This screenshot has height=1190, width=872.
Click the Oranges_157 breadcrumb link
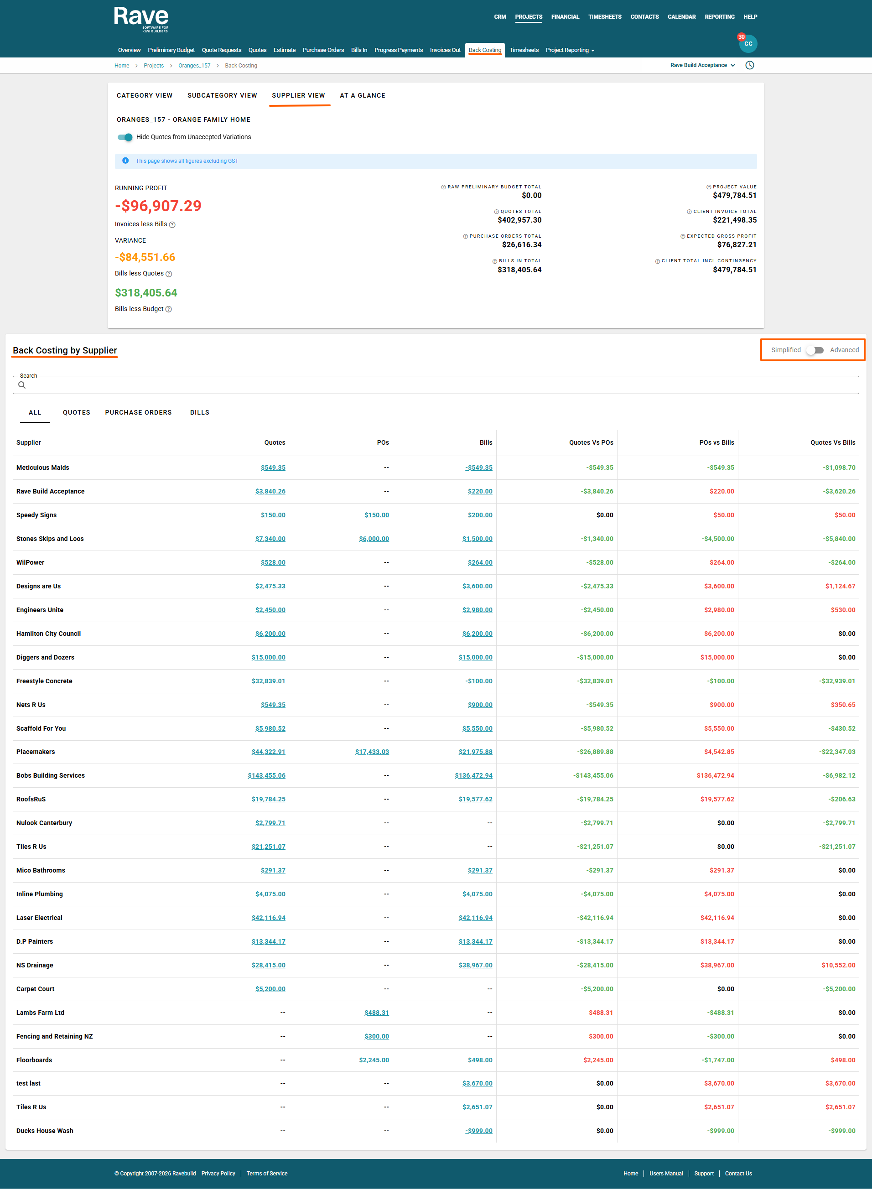[194, 66]
